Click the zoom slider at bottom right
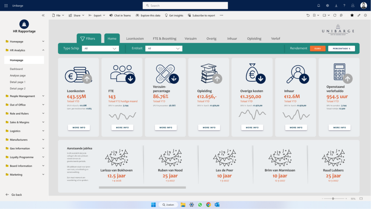The height and width of the screenshot is (209, 371). [x=333, y=199]
